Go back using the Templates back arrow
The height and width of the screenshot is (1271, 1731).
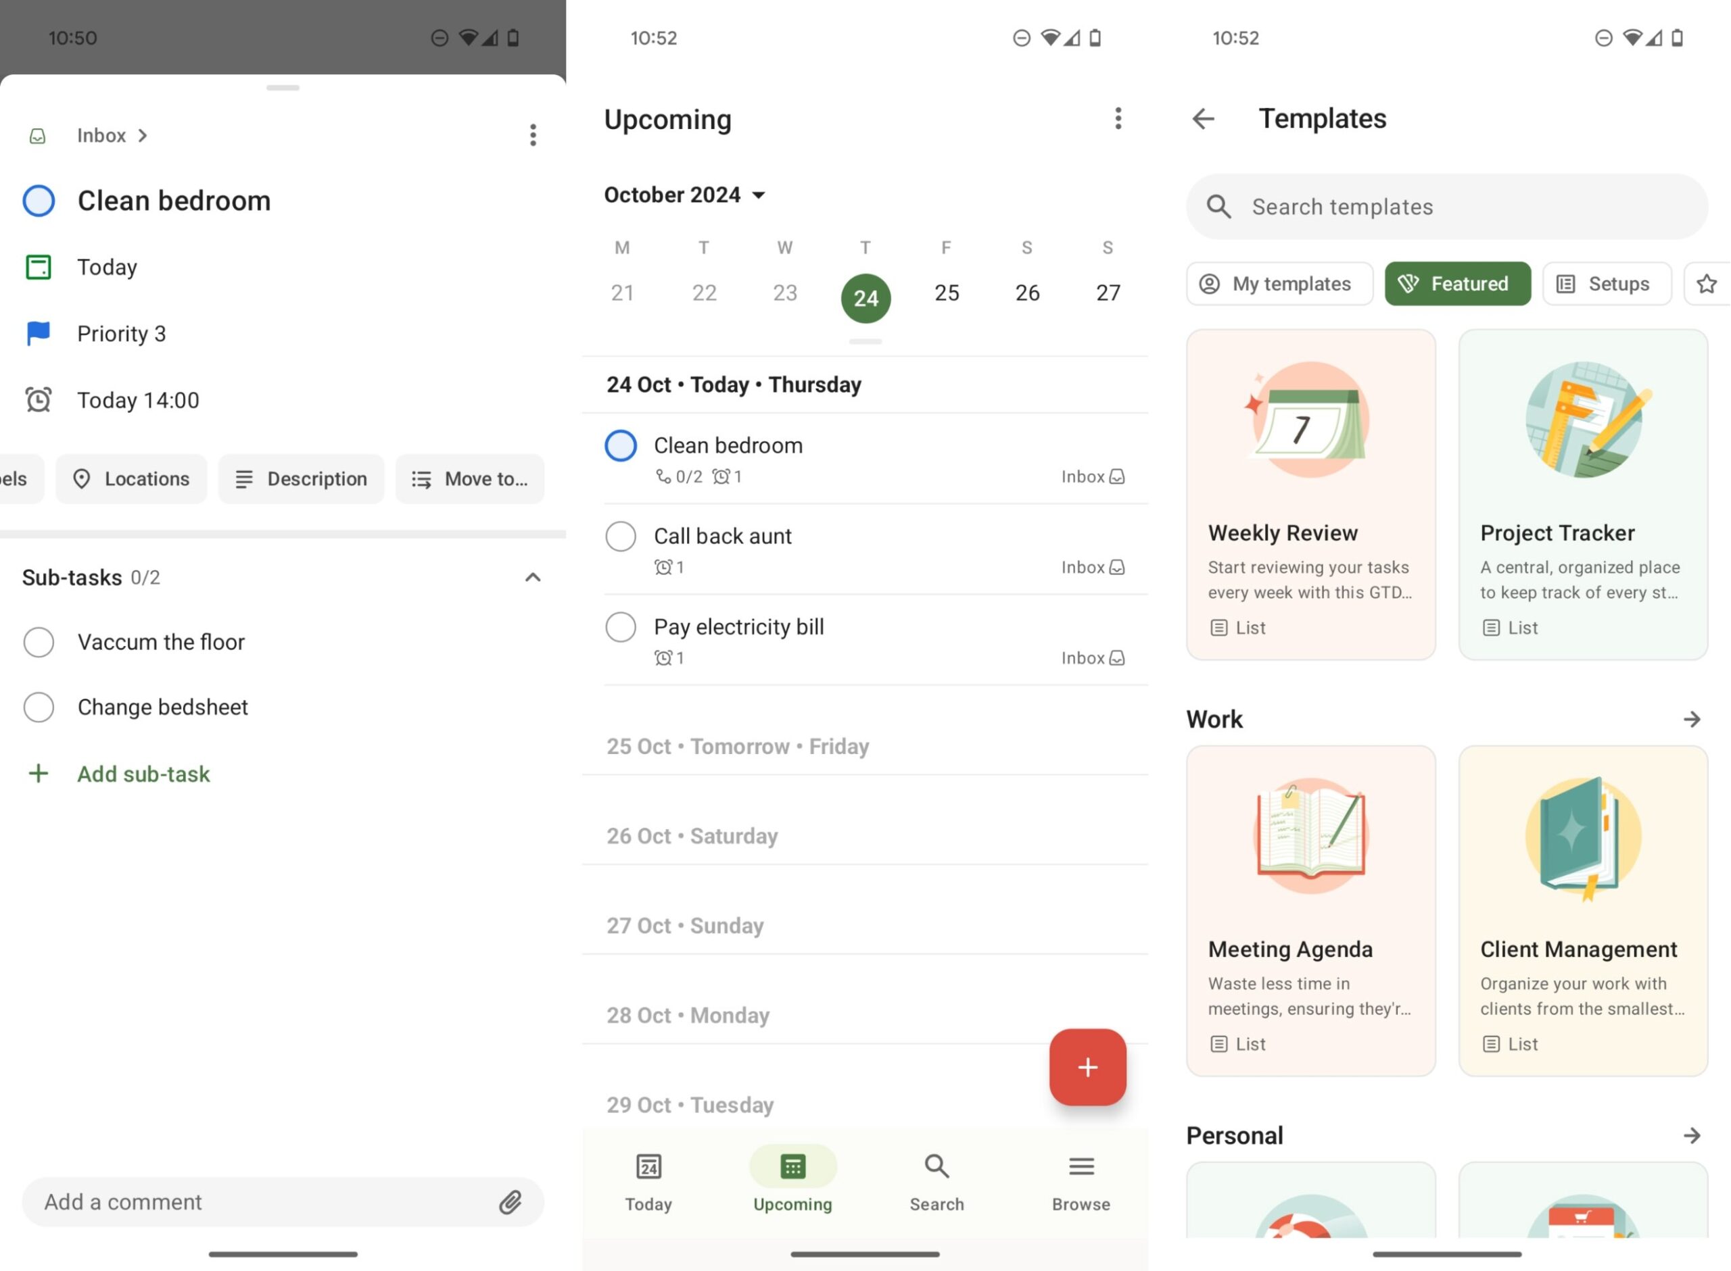(1203, 118)
